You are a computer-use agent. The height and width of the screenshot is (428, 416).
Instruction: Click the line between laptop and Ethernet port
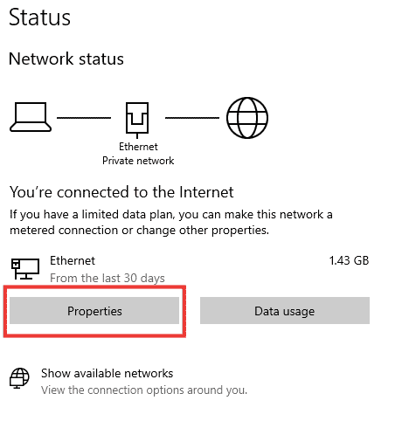pos(84,118)
